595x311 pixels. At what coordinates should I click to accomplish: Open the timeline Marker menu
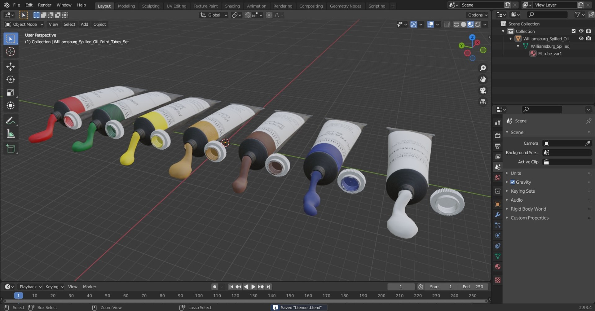(90, 287)
